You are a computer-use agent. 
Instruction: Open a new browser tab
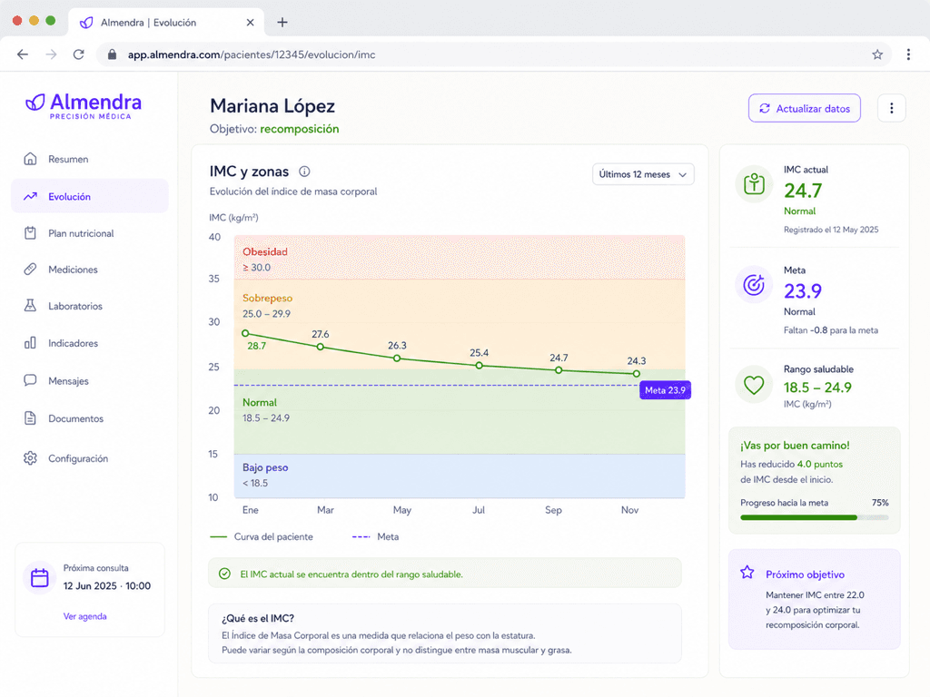pyautogui.click(x=282, y=23)
